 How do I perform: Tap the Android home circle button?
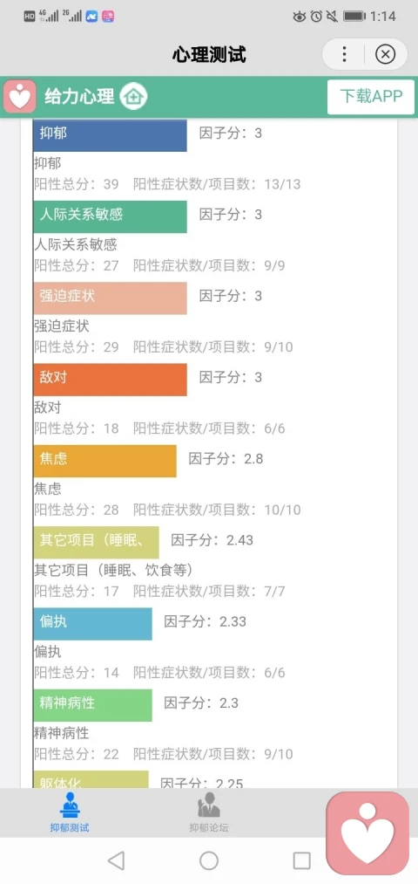(209, 860)
